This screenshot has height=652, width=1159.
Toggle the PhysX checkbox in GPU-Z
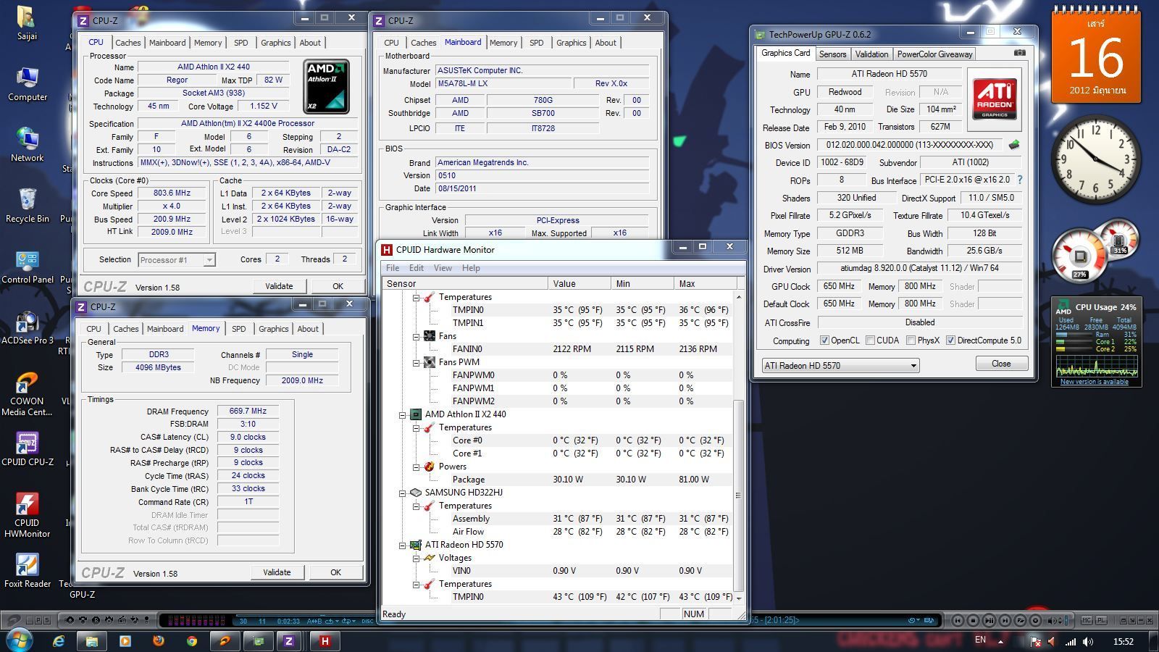pos(911,340)
